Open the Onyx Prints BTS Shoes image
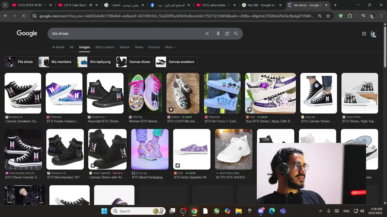This screenshot has height=217, width=387. coord(359,93)
